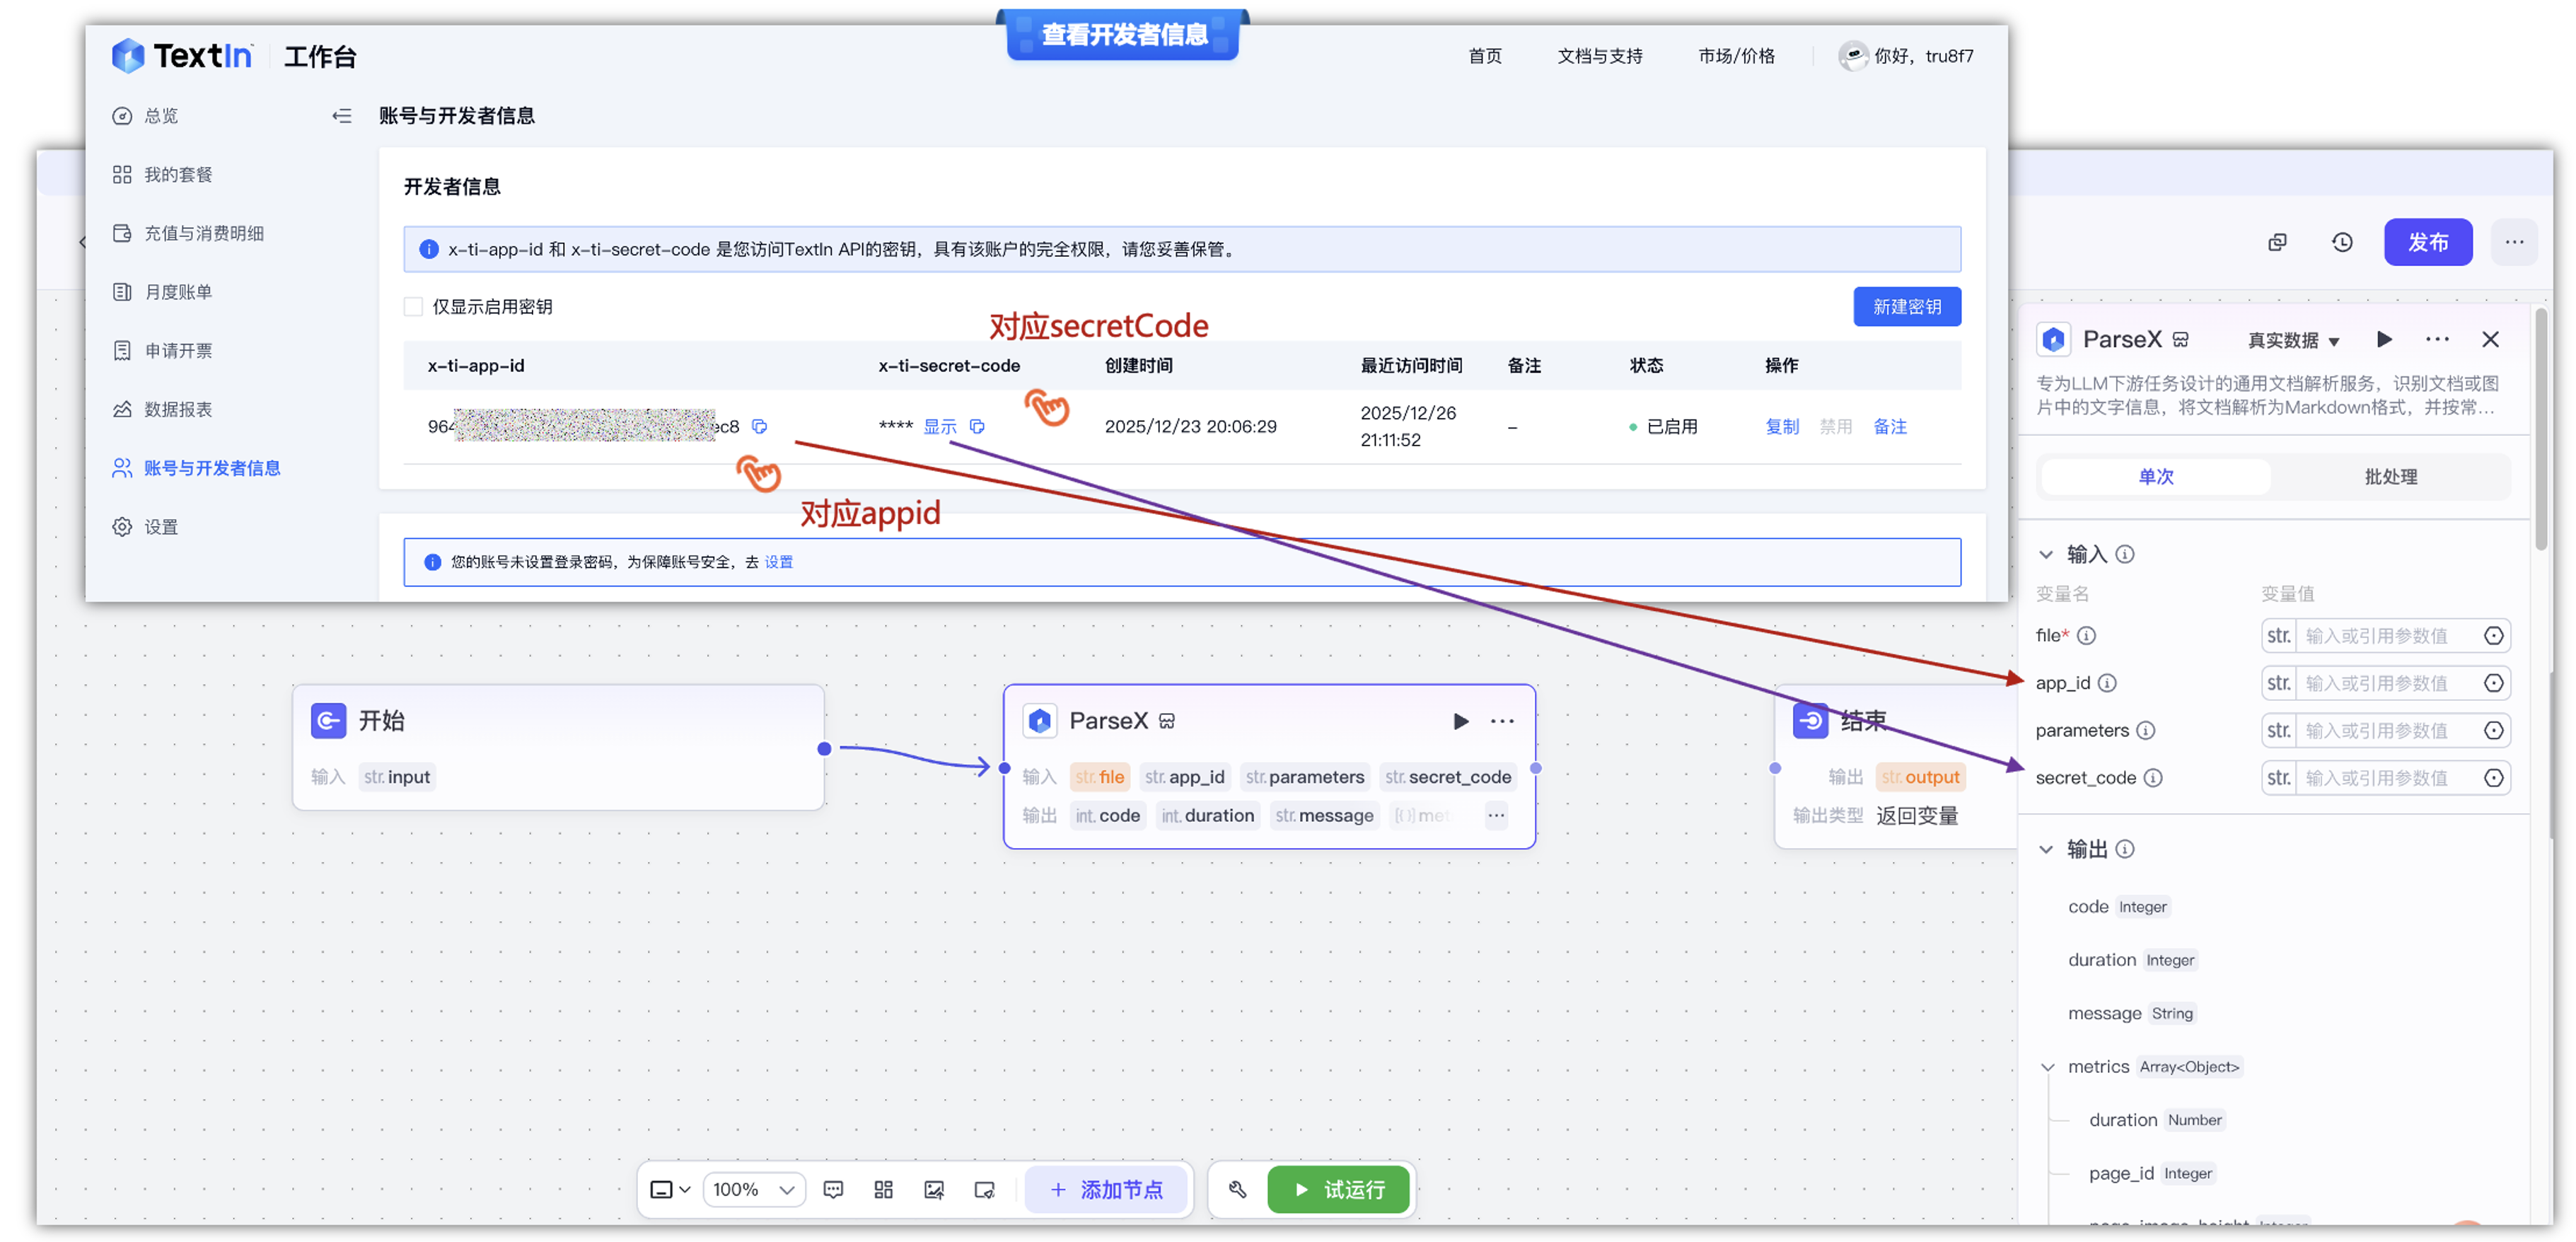Switch to 批处理 mode
2576x1242 pixels.
coord(2390,477)
